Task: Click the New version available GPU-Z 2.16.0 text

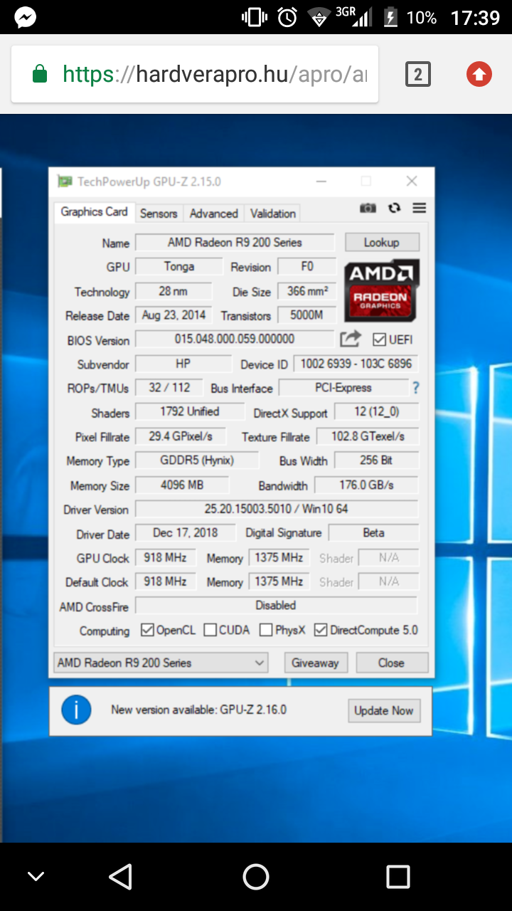Action: pos(199,710)
